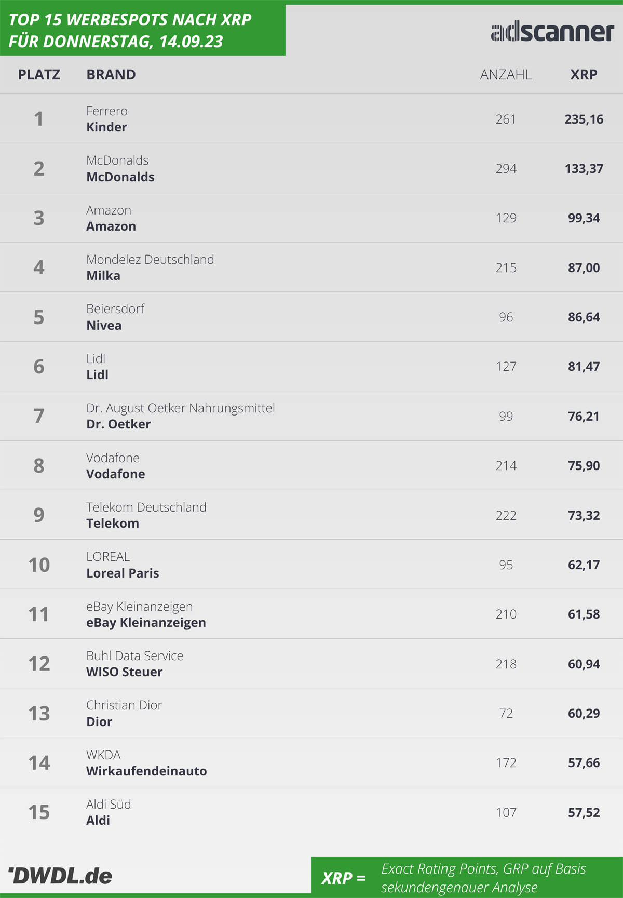The image size is (623, 898).
Task: Click the Telekom spot count 222
Action: 506,515
